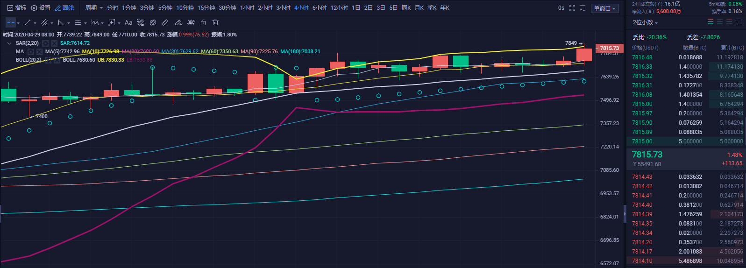The height and width of the screenshot is (268, 746).
Task: Click the ruler measurement tool
Action: (x=165, y=22)
